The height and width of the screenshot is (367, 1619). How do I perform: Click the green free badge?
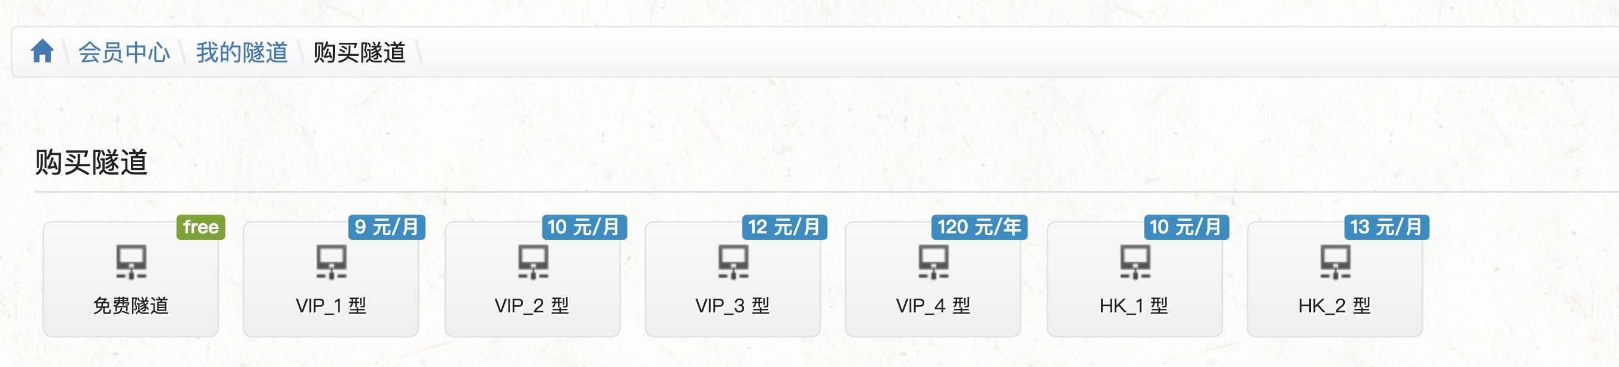click(200, 227)
